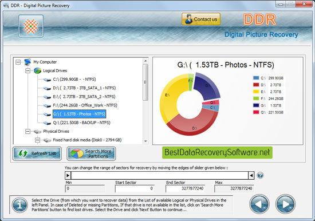
Task: Click the Refresh List button
Action: click(x=37, y=153)
